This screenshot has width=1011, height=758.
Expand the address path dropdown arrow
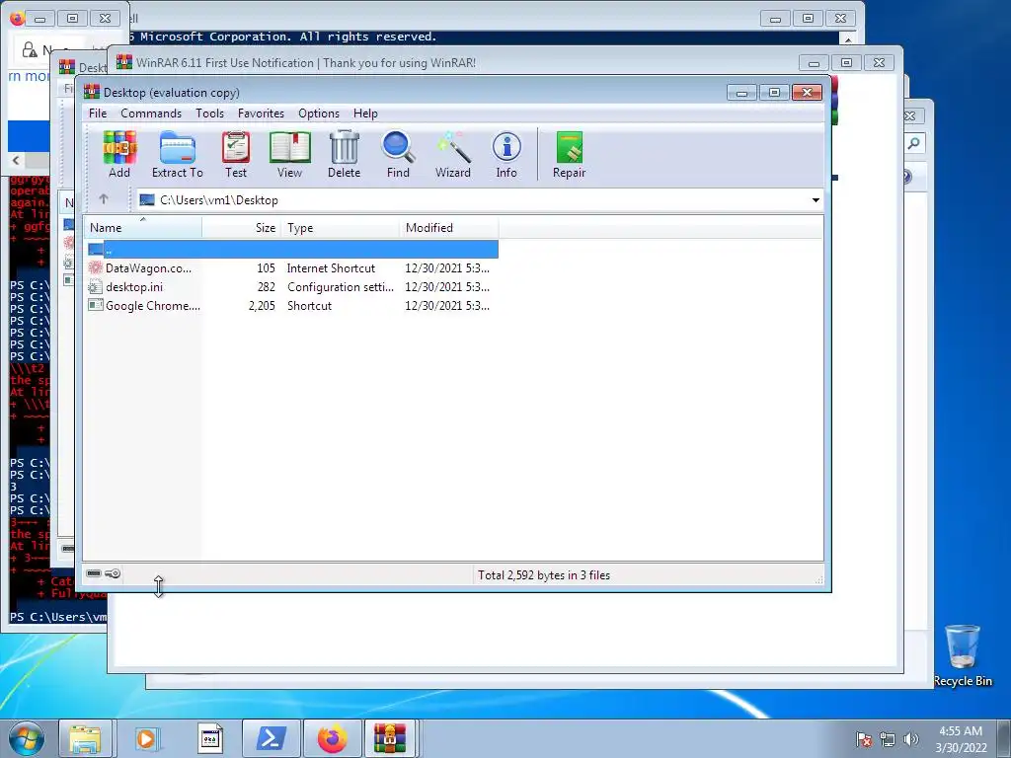[x=816, y=200]
